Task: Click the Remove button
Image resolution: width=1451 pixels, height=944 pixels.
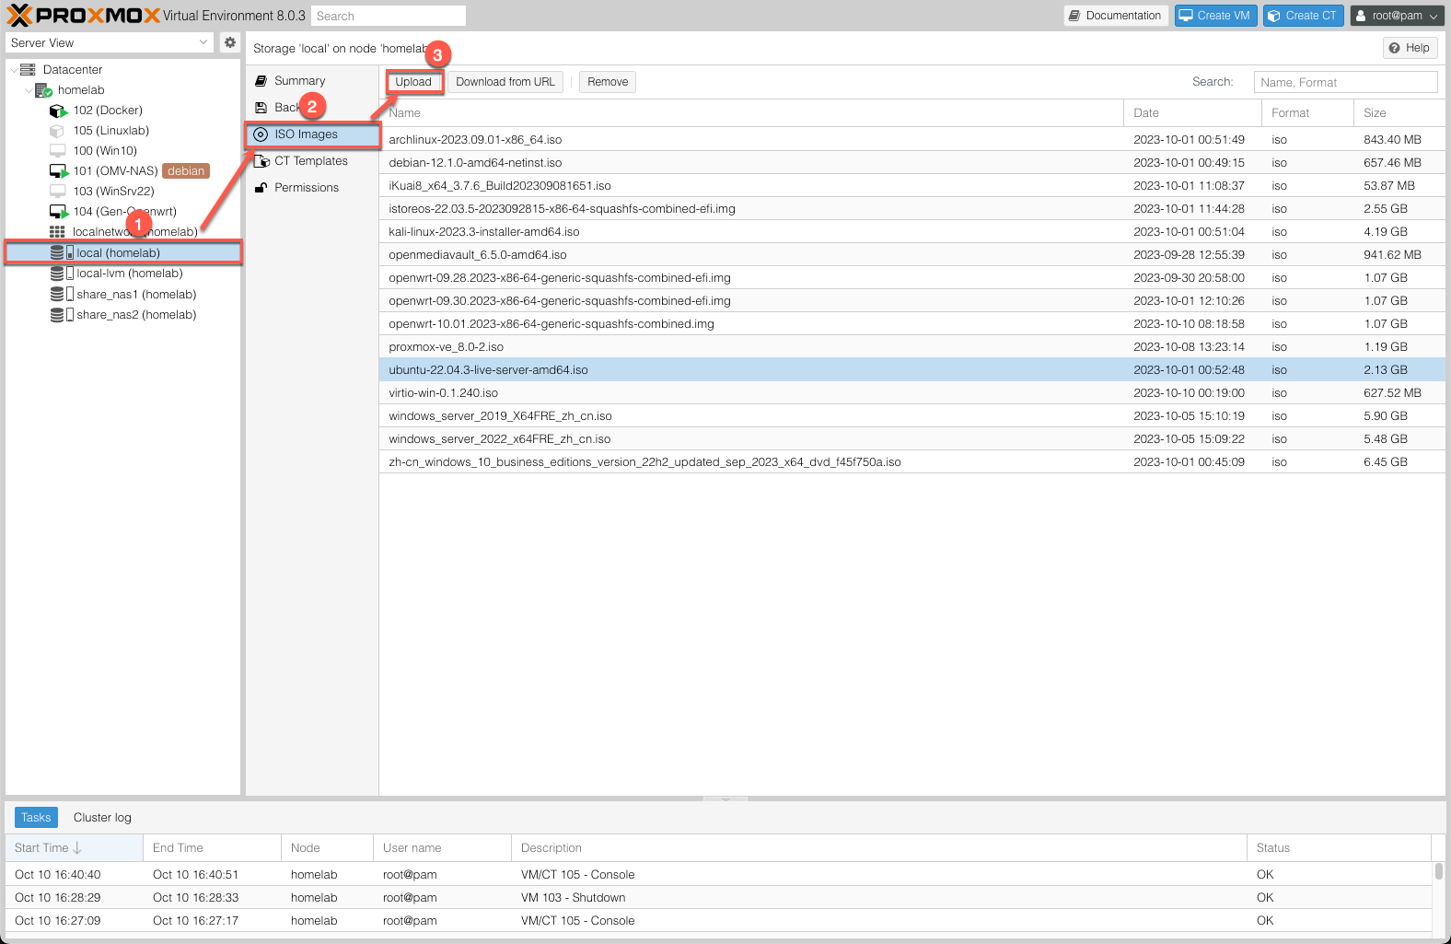Action: (x=608, y=82)
